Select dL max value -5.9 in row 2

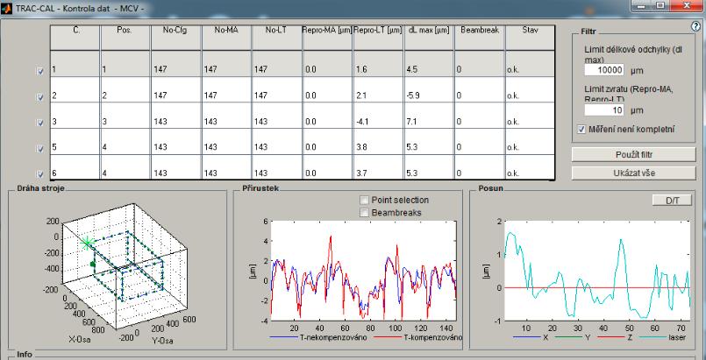(413, 95)
